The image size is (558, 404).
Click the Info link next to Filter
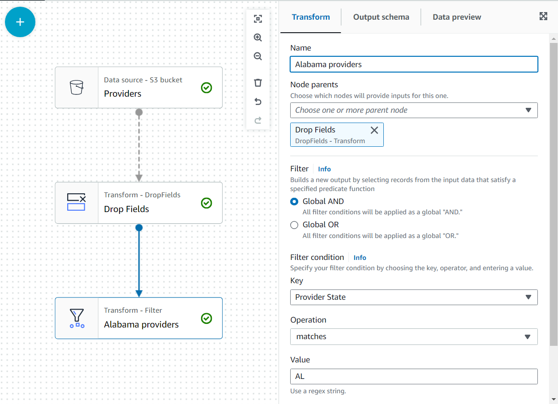324,169
